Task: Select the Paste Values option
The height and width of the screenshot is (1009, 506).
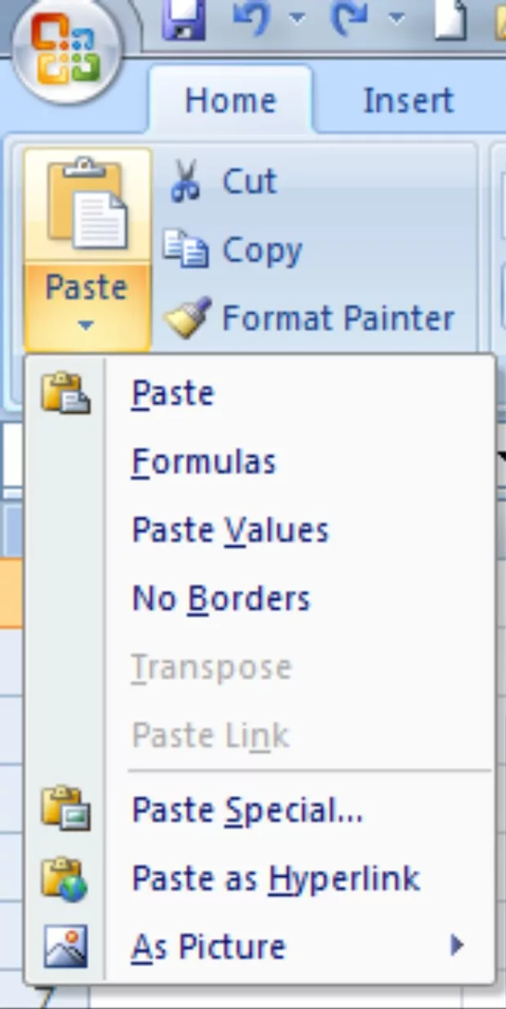Action: click(x=230, y=530)
